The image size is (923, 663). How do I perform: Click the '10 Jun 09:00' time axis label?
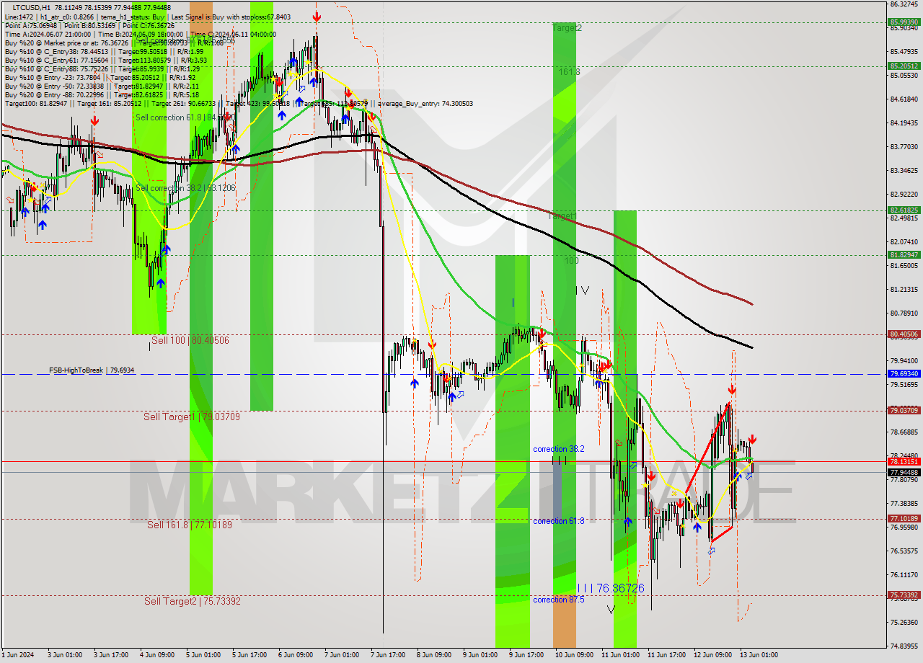click(x=573, y=655)
